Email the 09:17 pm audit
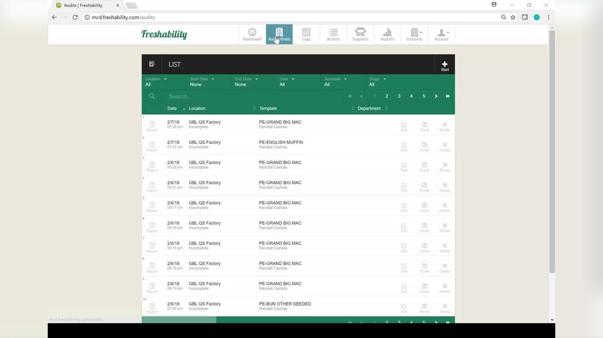Image resolution: width=603 pixels, height=338 pixels. coord(425,207)
